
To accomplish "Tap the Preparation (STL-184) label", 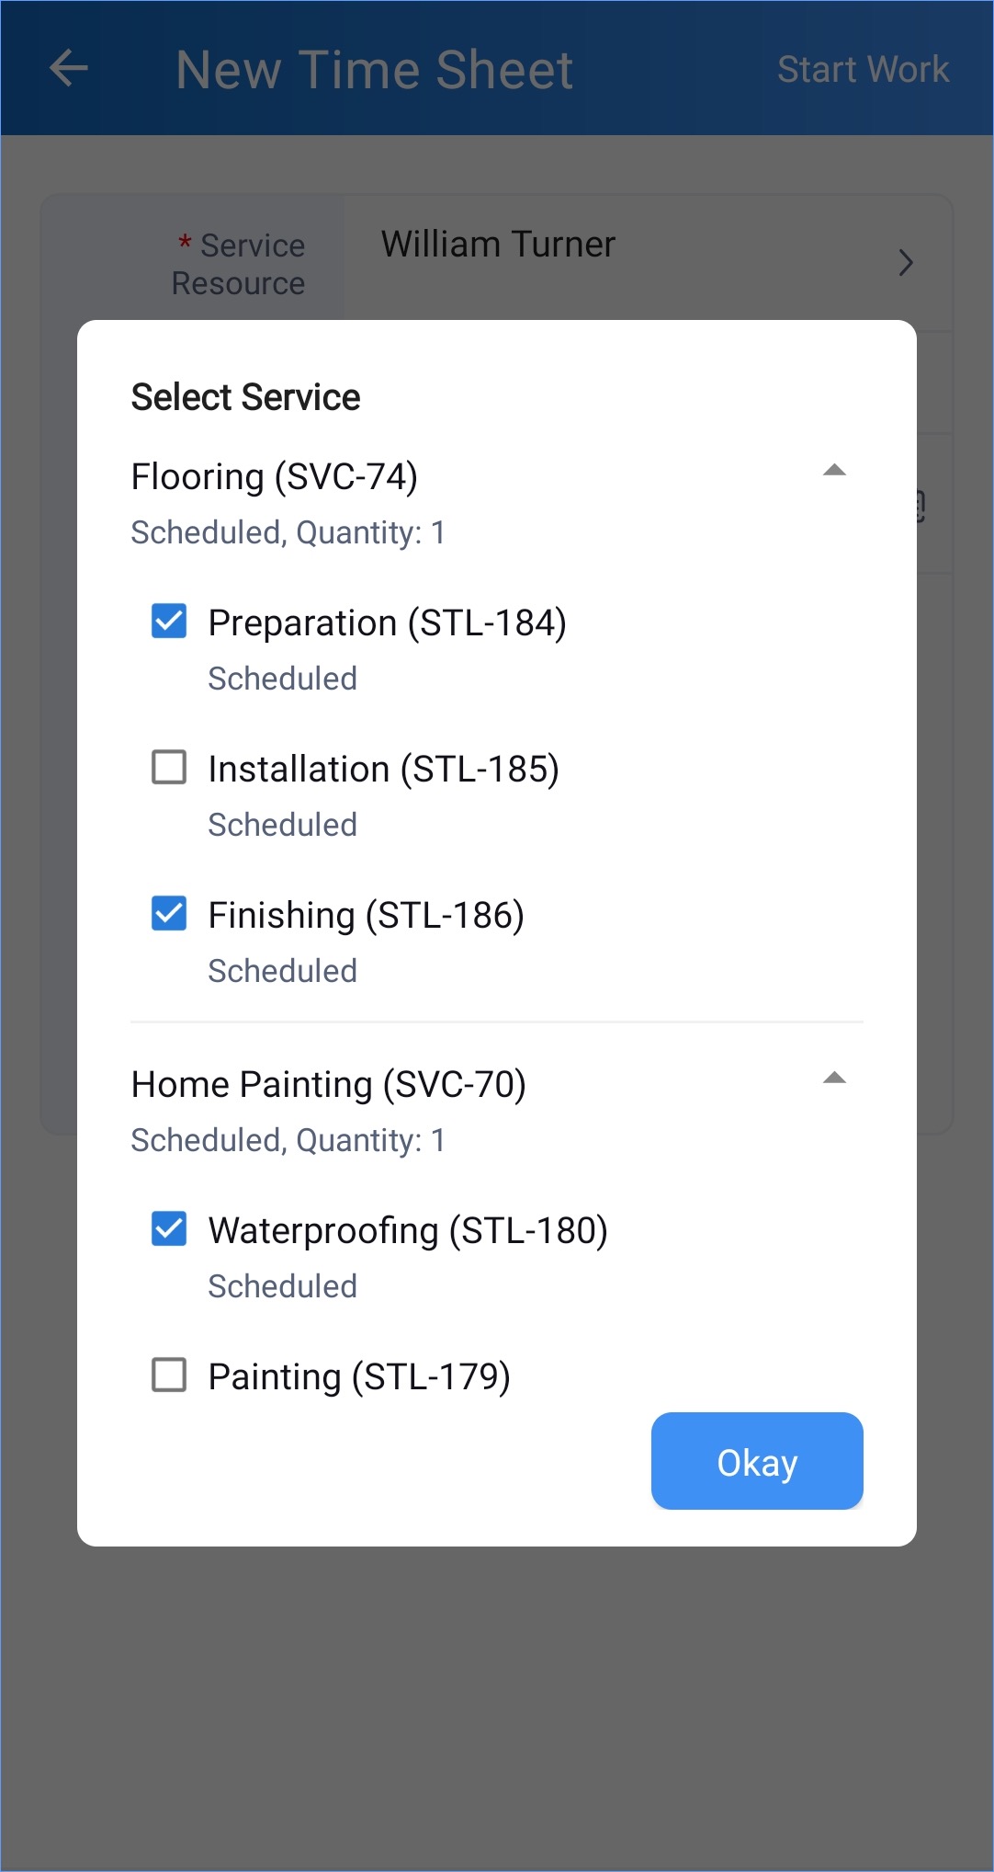I will [388, 623].
